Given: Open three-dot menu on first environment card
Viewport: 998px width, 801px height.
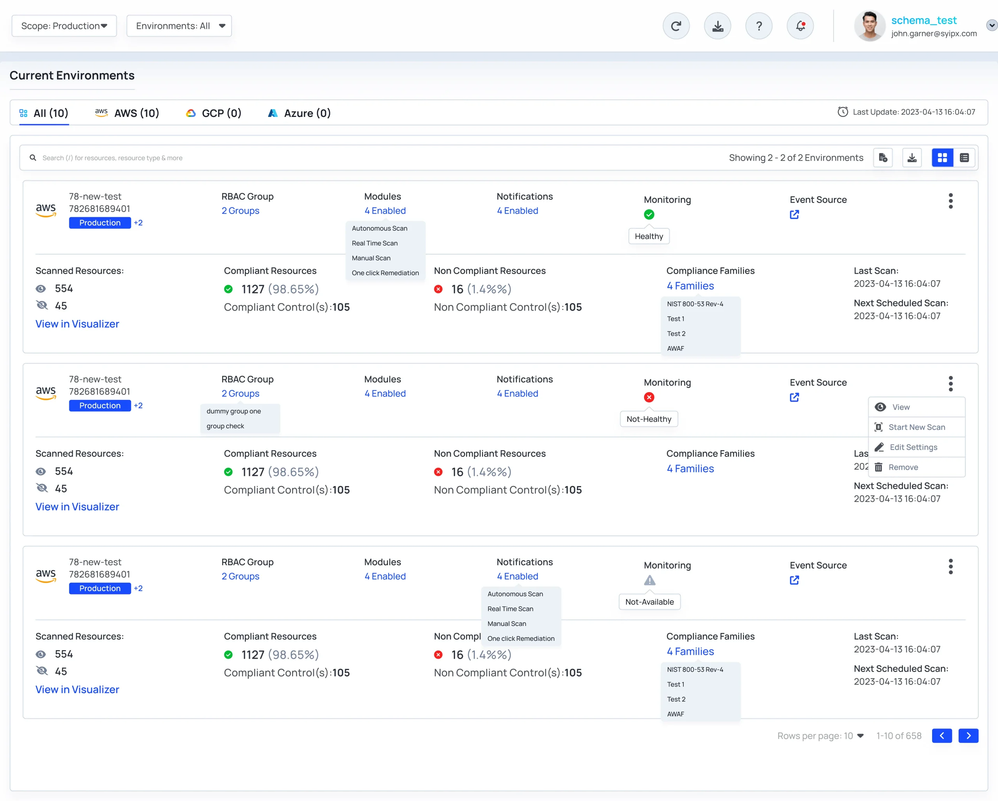Looking at the screenshot, I should click(x=950, y=201).
